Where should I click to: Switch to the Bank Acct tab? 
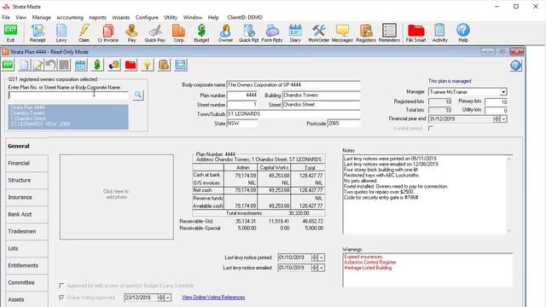pos(26,214)
